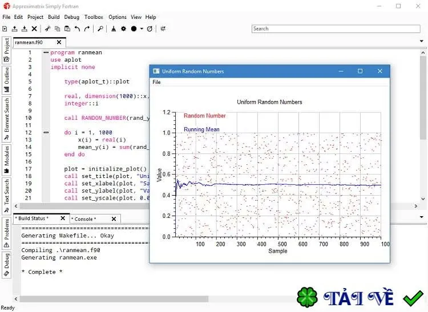Image resolution: width=428 pixels, height=312 pixels.
Task: Open the Edit menu
Action: coord(18,17)
